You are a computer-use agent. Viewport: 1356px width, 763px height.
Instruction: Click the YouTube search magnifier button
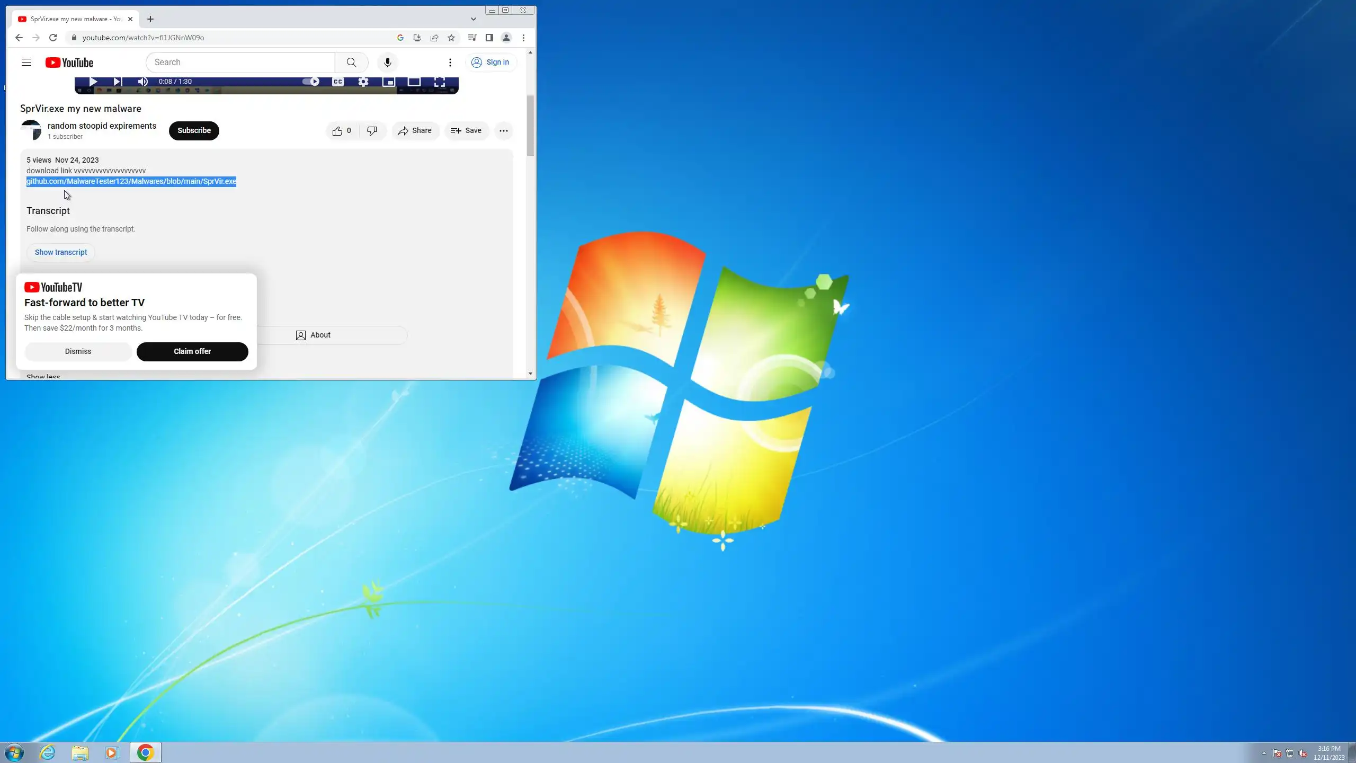351,63
